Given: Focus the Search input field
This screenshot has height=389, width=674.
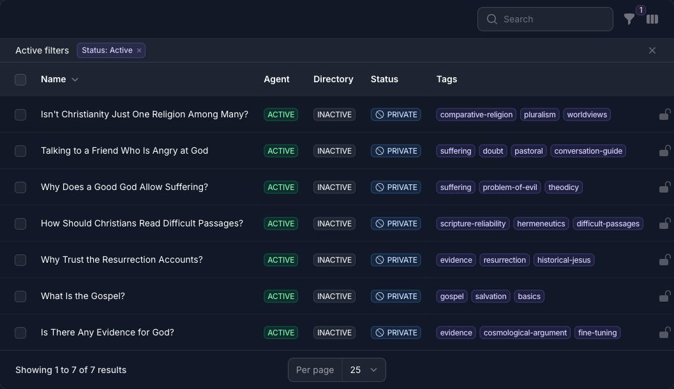Looking at the screenshot, I should 545,19.
